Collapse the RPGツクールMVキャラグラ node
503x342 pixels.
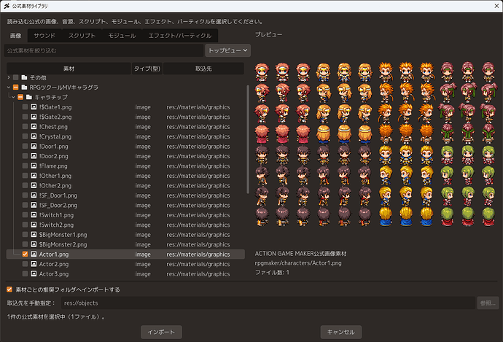[x=9, y=88]
